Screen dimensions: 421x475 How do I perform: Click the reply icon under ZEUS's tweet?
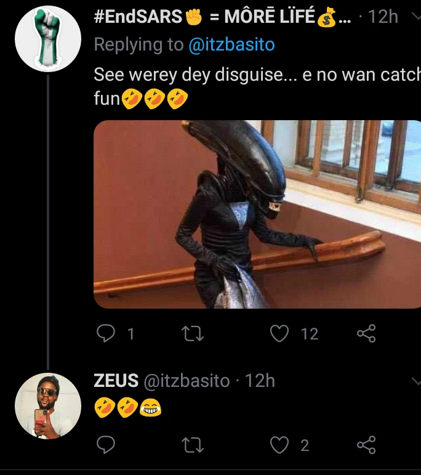click(107, 445)
